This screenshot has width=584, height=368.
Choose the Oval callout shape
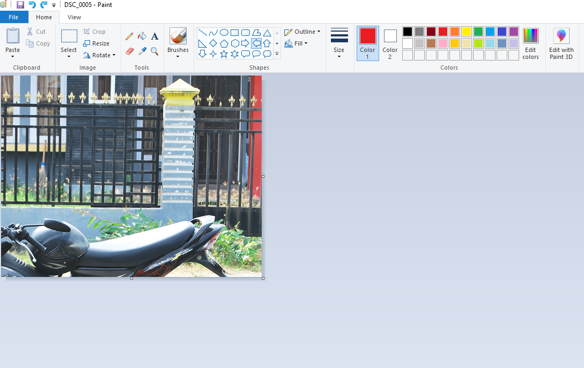(x=256, y=54)
